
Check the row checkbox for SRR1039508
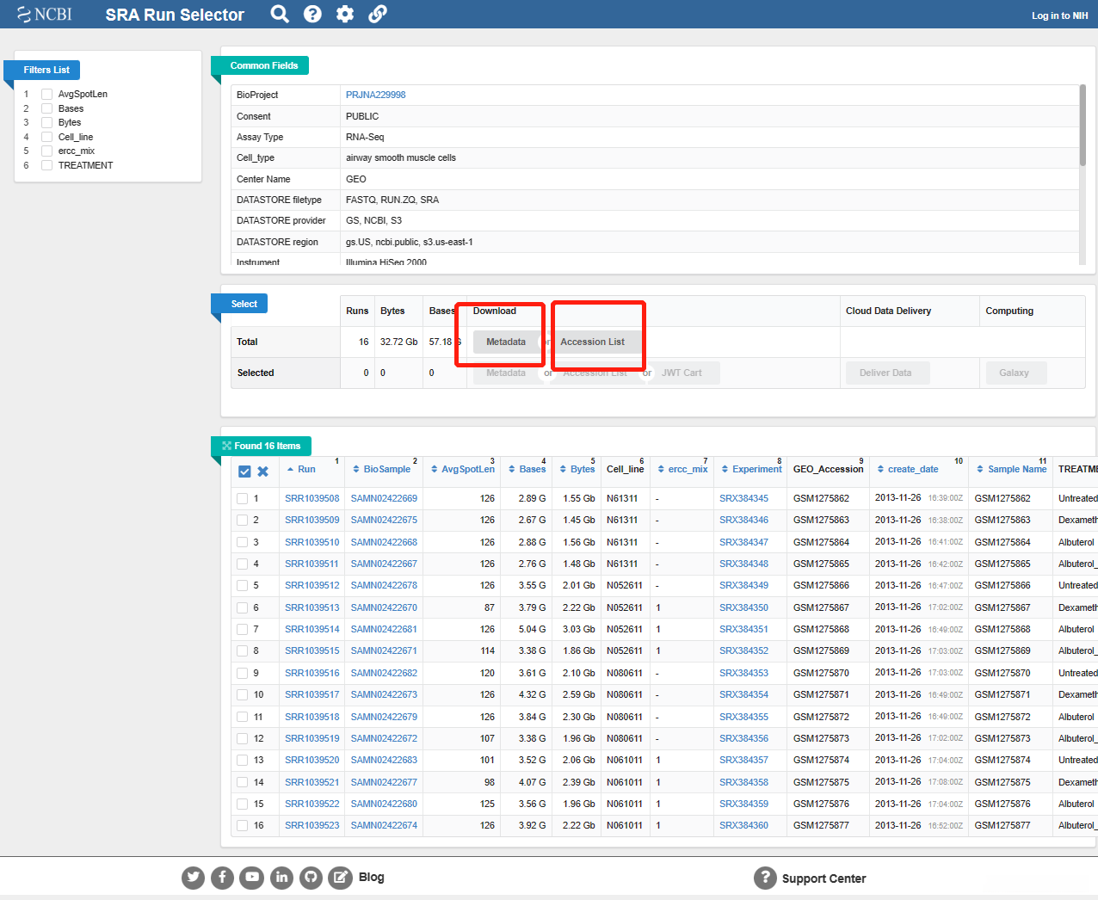[x=243, y=498]
